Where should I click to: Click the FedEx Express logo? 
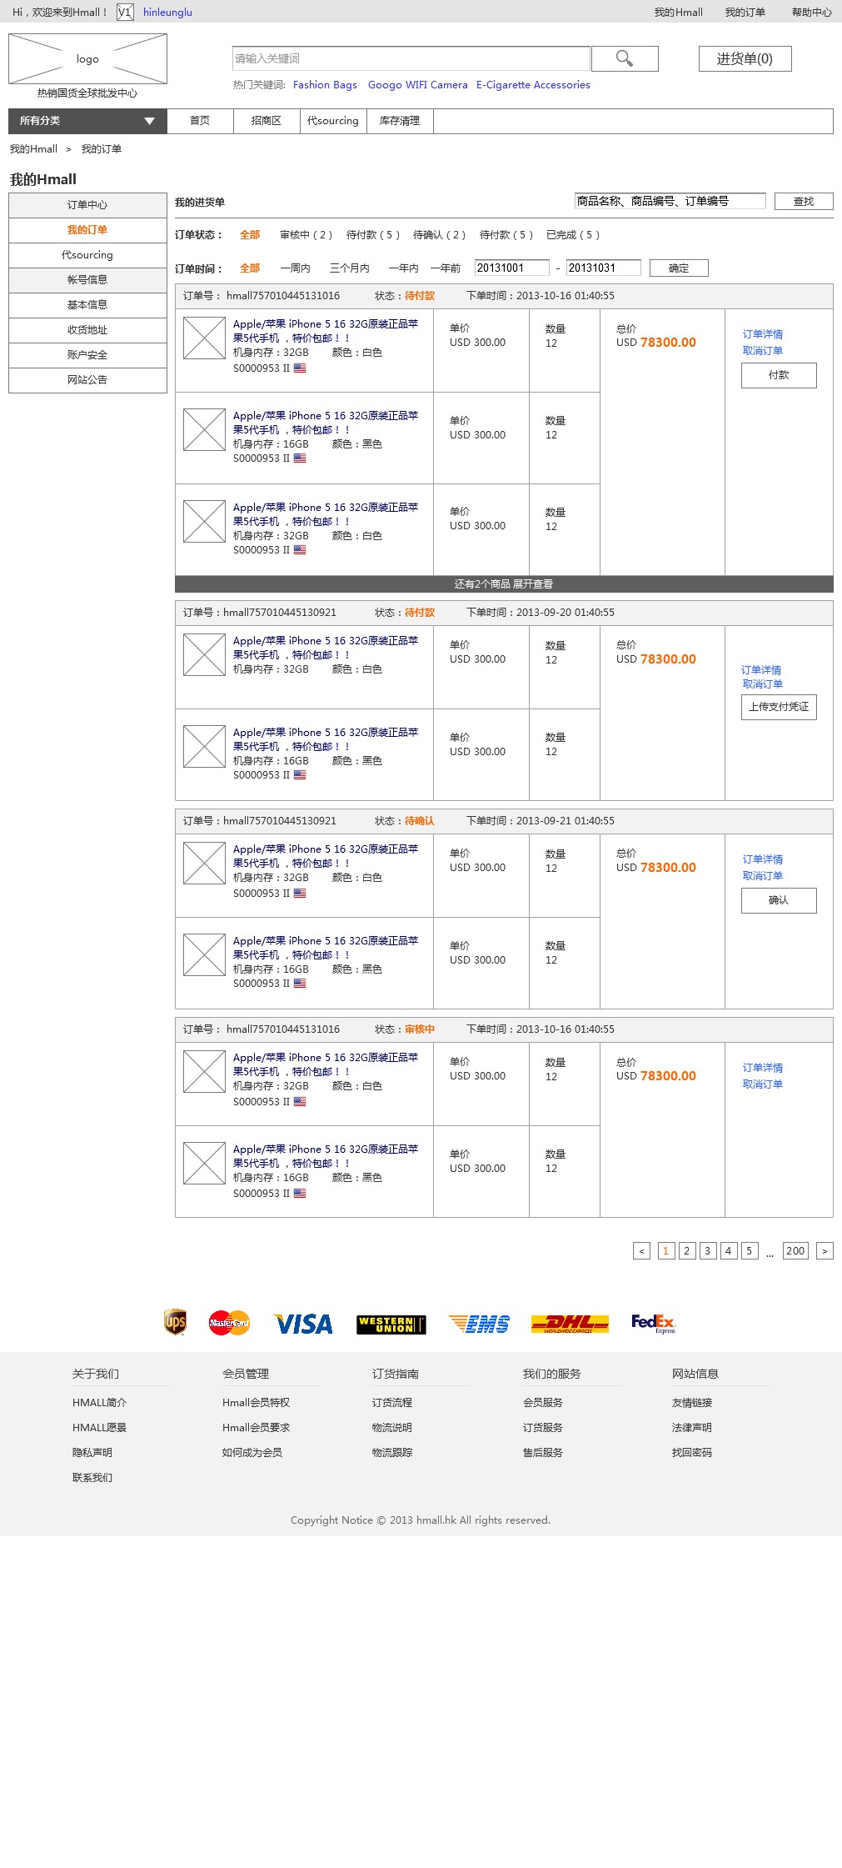pyautogui.click(x=653, y=1324)
